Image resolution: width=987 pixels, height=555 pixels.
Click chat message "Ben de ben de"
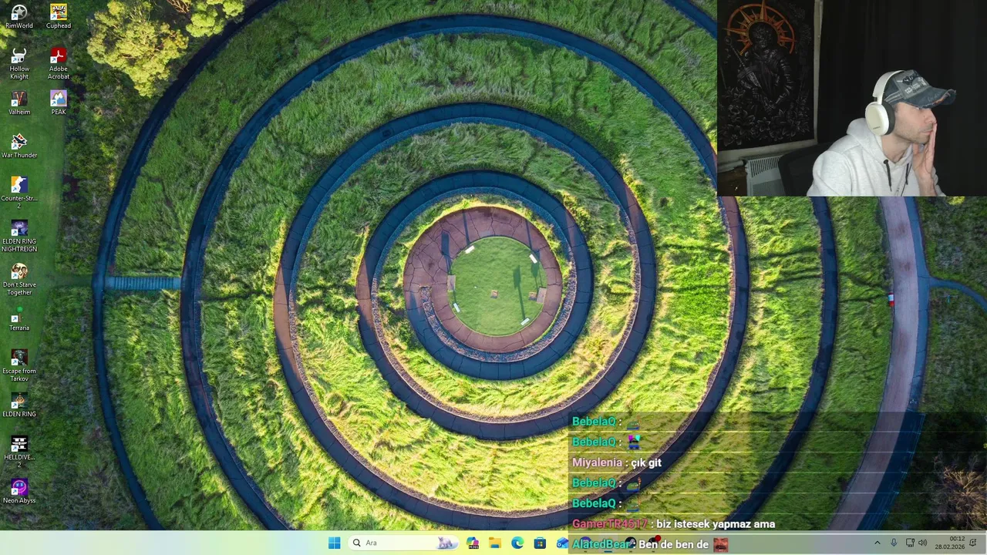(673, 544)
